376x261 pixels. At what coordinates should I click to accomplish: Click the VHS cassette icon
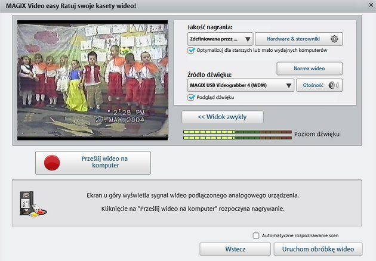tap(33, 204)
